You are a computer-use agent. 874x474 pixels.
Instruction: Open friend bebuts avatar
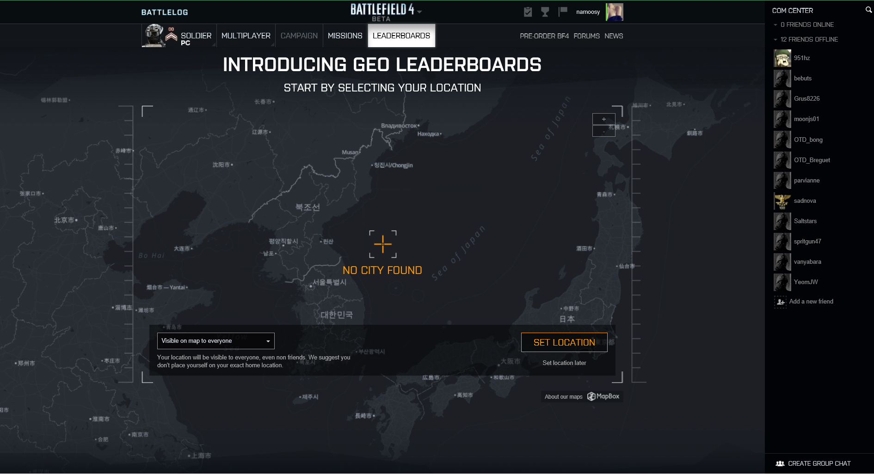(x=782, y=79)
